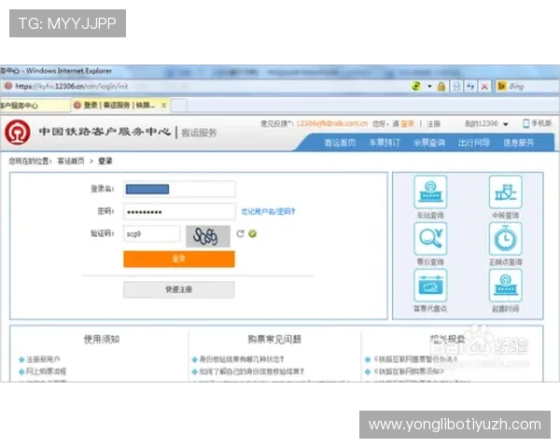Open the 中转查询 transfer query icon
Viewport: 560px width, 448px height.
click(x=505, y=192)
